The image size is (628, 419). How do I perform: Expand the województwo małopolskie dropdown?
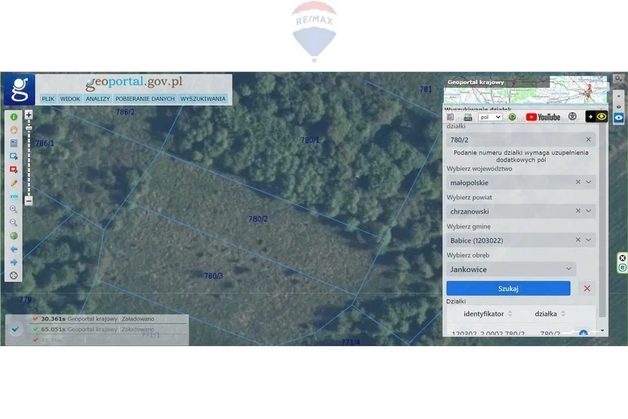pyautogui.click(x=588, y=182)
